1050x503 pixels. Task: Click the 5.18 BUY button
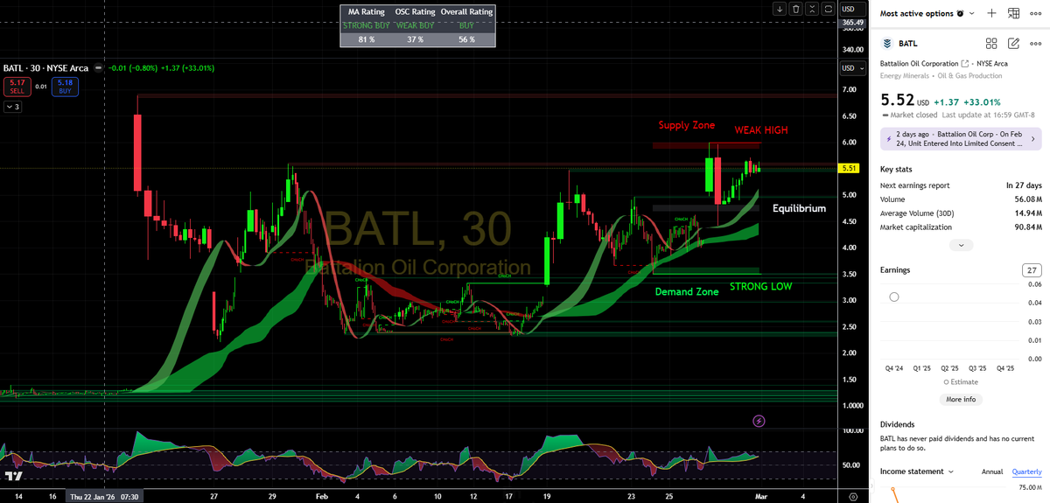pyautogui.click(x=65, y=87)
